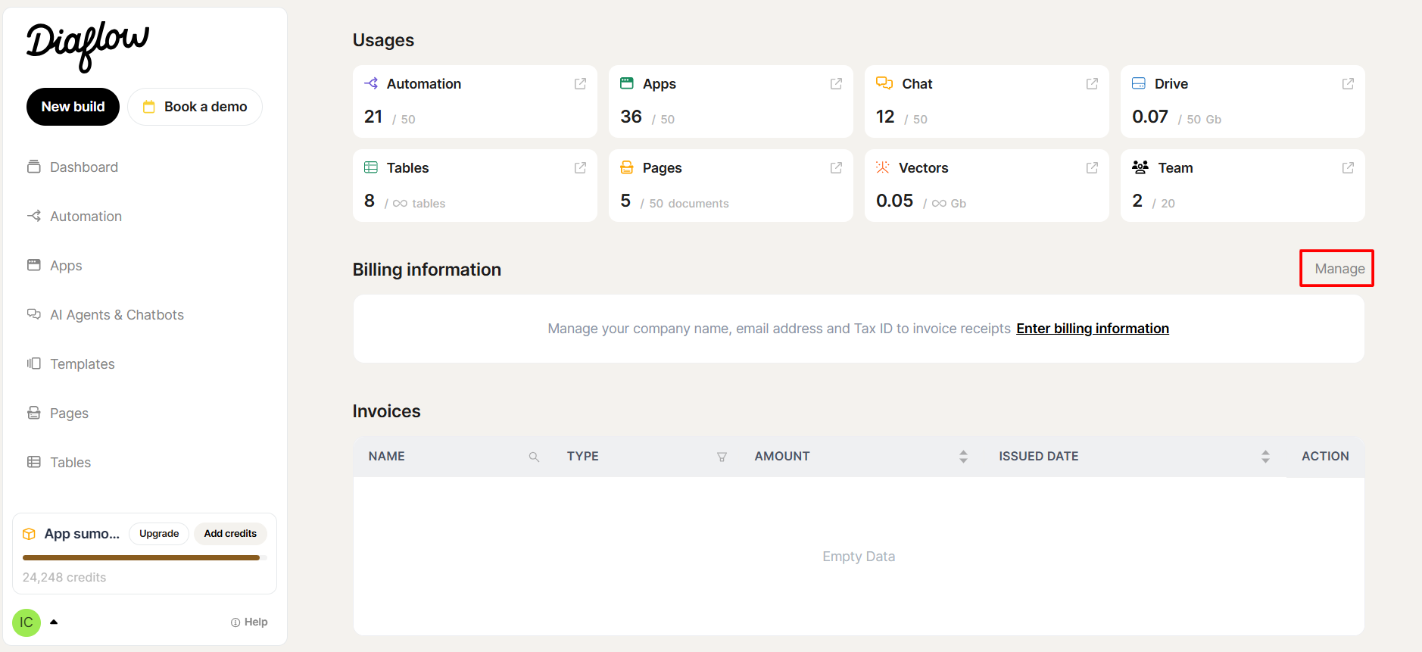Click the IC user avatar
This screenshot has height=652, width=1422.
pyautogui.click(x=27, y=622)
